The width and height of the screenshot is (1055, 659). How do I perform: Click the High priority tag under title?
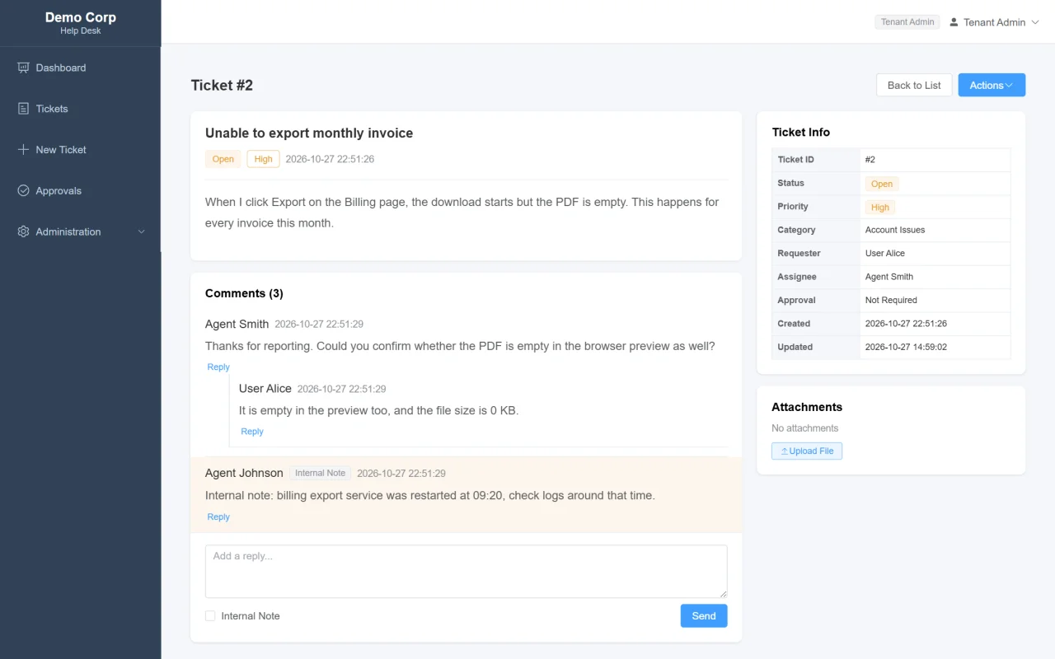pos(264,159)
